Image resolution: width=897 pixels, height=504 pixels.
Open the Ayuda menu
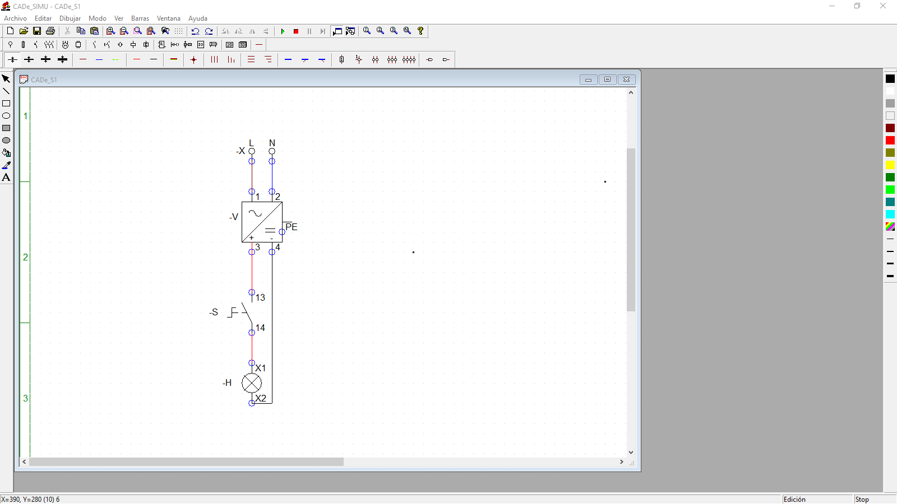(198, 18)
